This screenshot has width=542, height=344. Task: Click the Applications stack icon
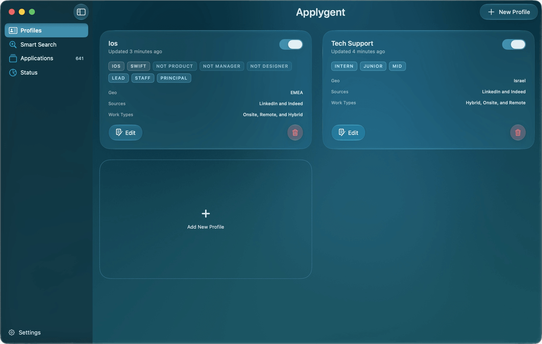(x=13, y=58)
